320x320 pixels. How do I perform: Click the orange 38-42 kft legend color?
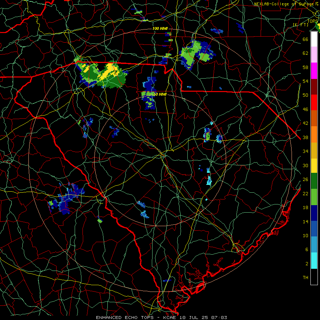click(314, 134)
